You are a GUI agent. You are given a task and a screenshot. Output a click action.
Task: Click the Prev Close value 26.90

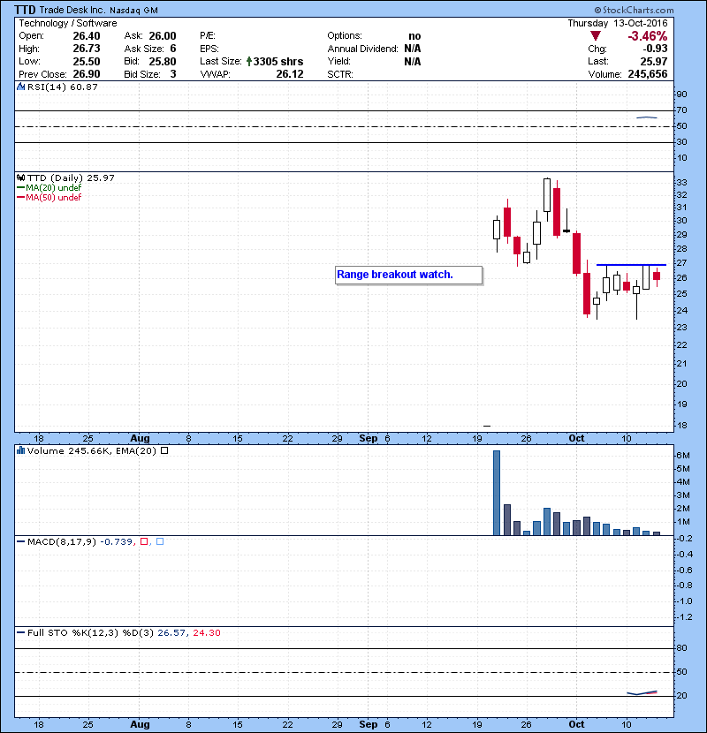[x=87, y=74]
